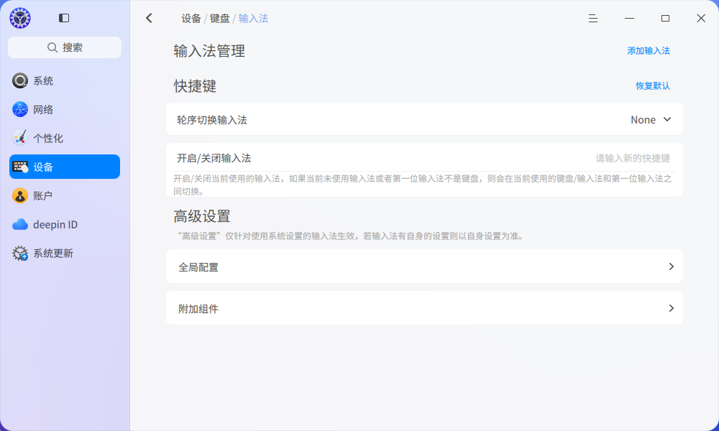This screenshot has height=431, width=719.
Task: Open 全局配置 via its chevron arrow
Action: pyautogui.click(x=672, y=267)
